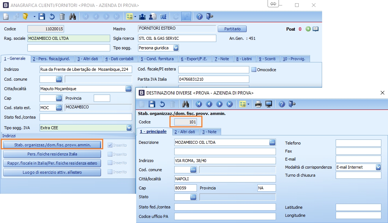Expand Modalità di corrispondenza dropdown
This screenshot has height=223, width=388.
tap(378, 167)
